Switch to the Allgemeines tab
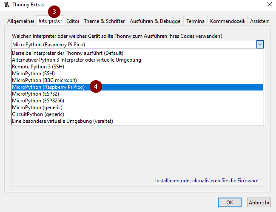Image resolution: width=276 pixels, height=212 pixels. (20, 21)
